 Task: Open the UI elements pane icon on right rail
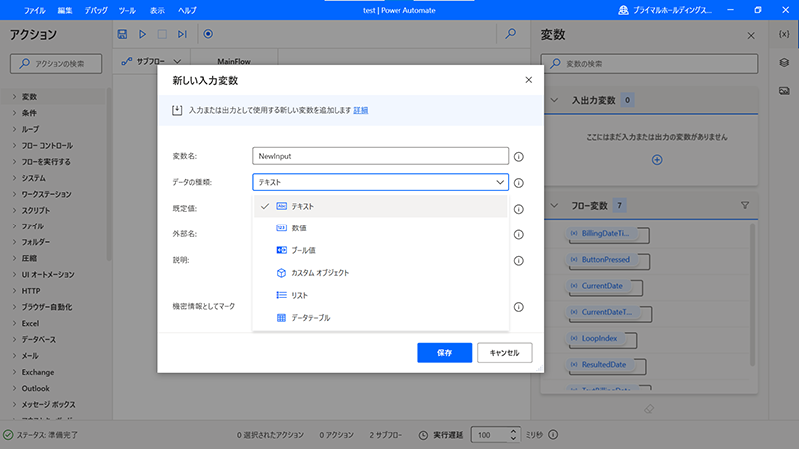click(784, 63)
